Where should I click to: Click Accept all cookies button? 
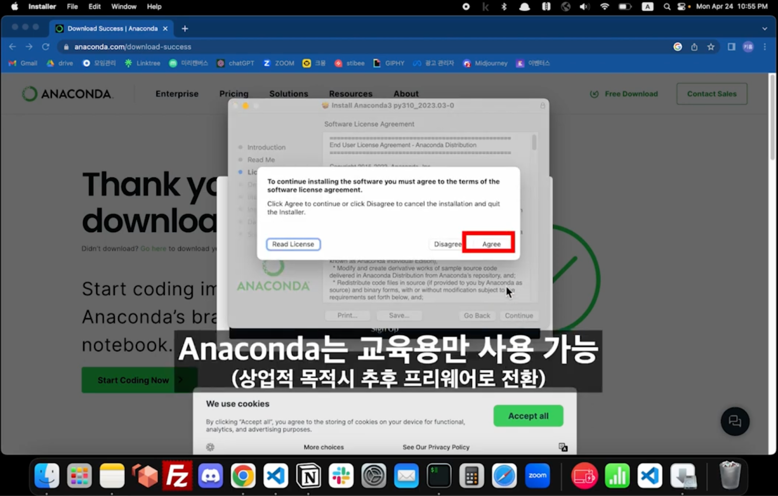528,416
